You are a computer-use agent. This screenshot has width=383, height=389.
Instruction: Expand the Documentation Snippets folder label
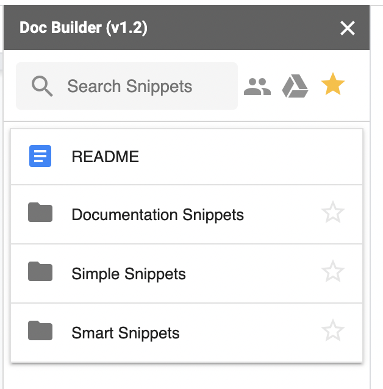tap(157, 215)
